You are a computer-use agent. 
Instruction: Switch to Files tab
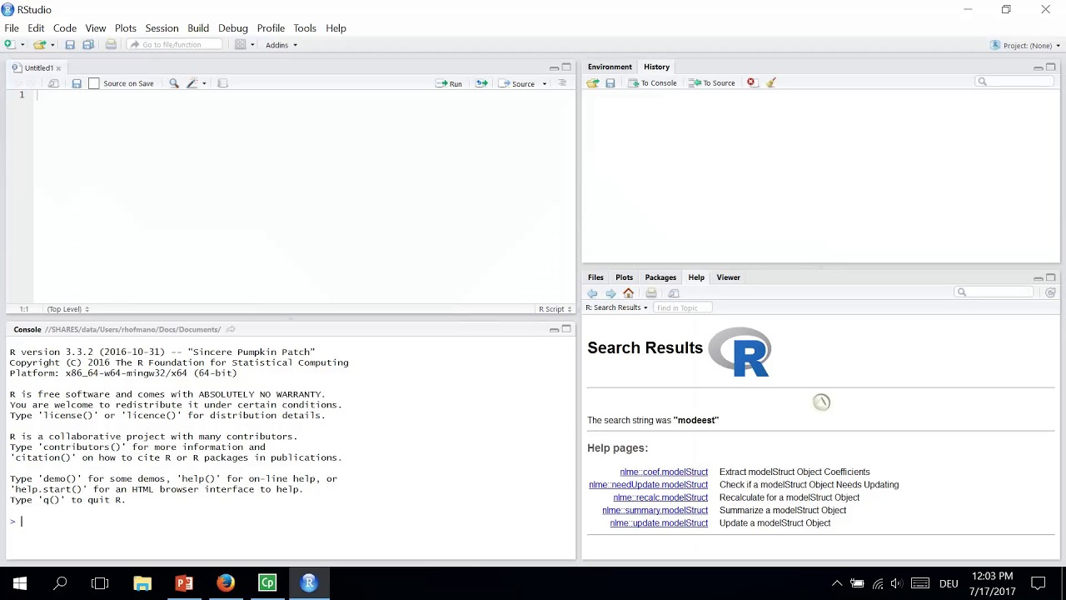(595, 277)
